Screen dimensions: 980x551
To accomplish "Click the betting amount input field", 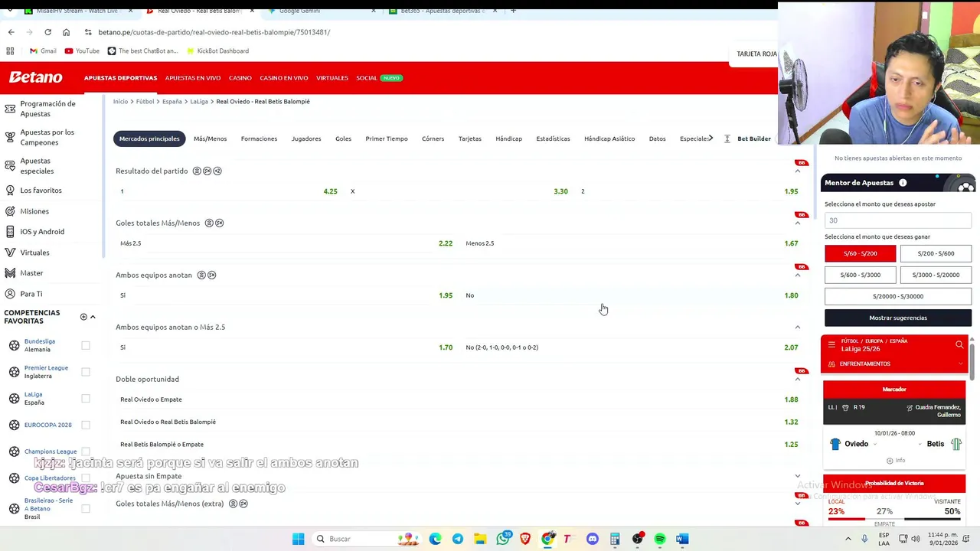I will [898, 220].
